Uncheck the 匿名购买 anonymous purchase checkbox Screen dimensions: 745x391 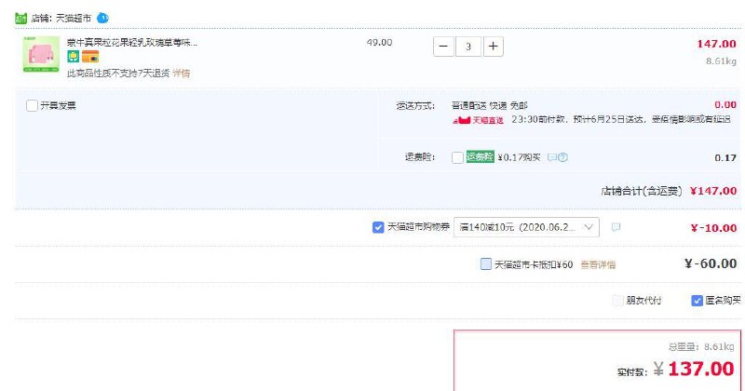pyautogui.click(x=697, y=301)
